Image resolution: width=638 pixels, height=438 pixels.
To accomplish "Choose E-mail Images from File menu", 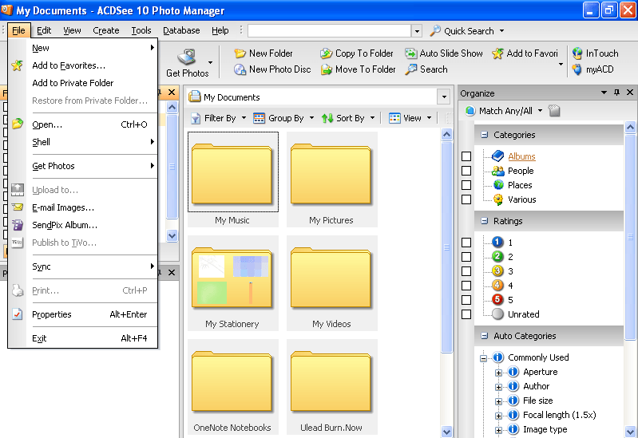I will pyautogui.click(x=82, y=207).
